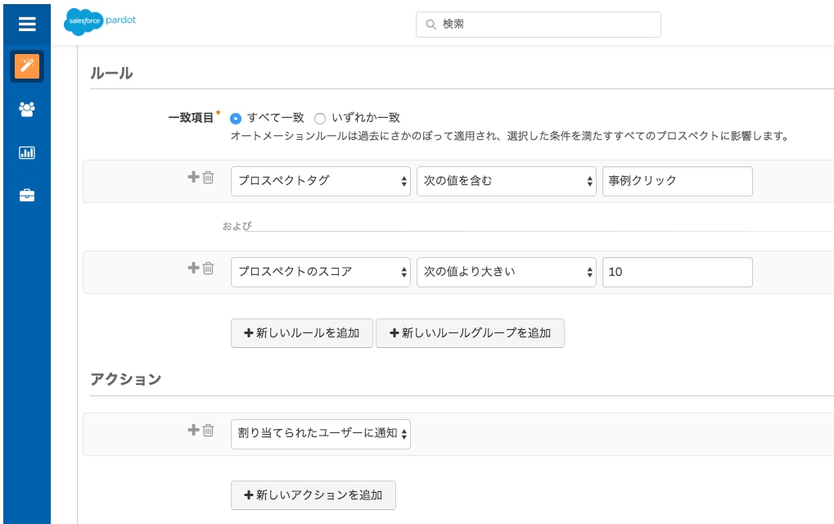Open the プロスペクトのスコア field dropdown

tap(321, 273)
